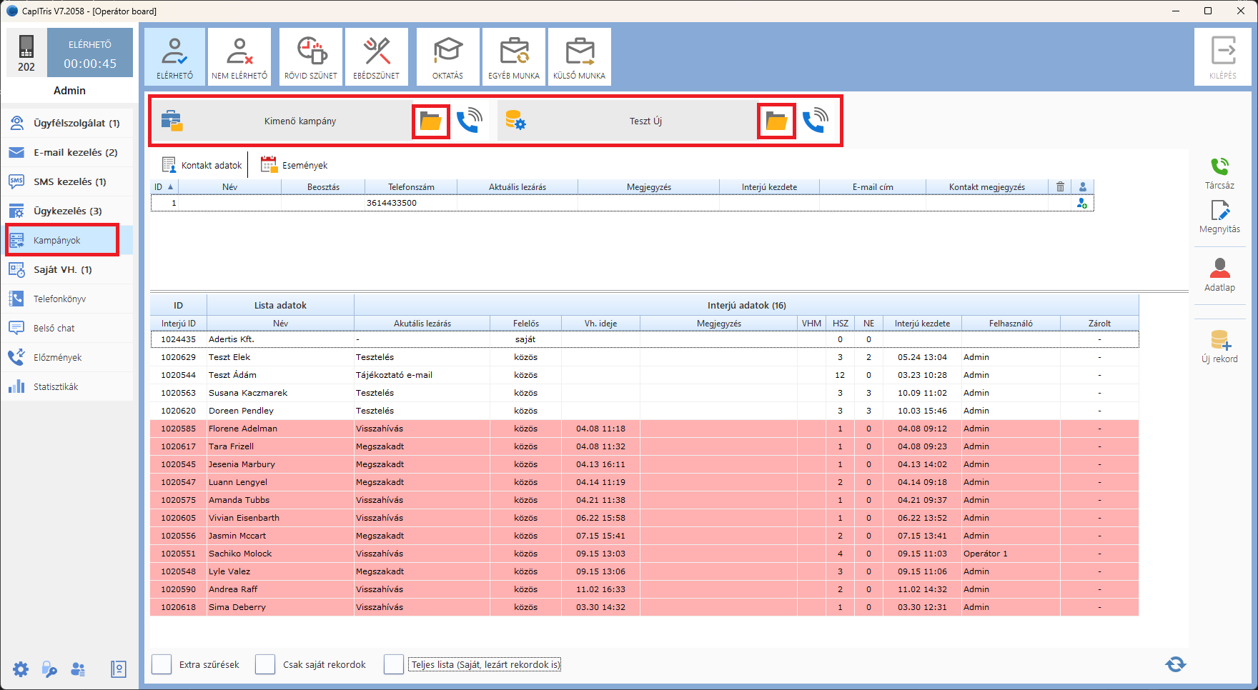Switch status to Ebédszünet
This screenshot has height=690, width=1258.
[377, 57]
